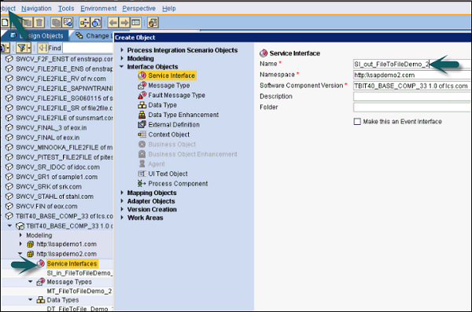Viewport: 472px width, 312px height.
Task: Collapse the http://sapdemo2.com namespace node
Action: click(x=20, y=254)
